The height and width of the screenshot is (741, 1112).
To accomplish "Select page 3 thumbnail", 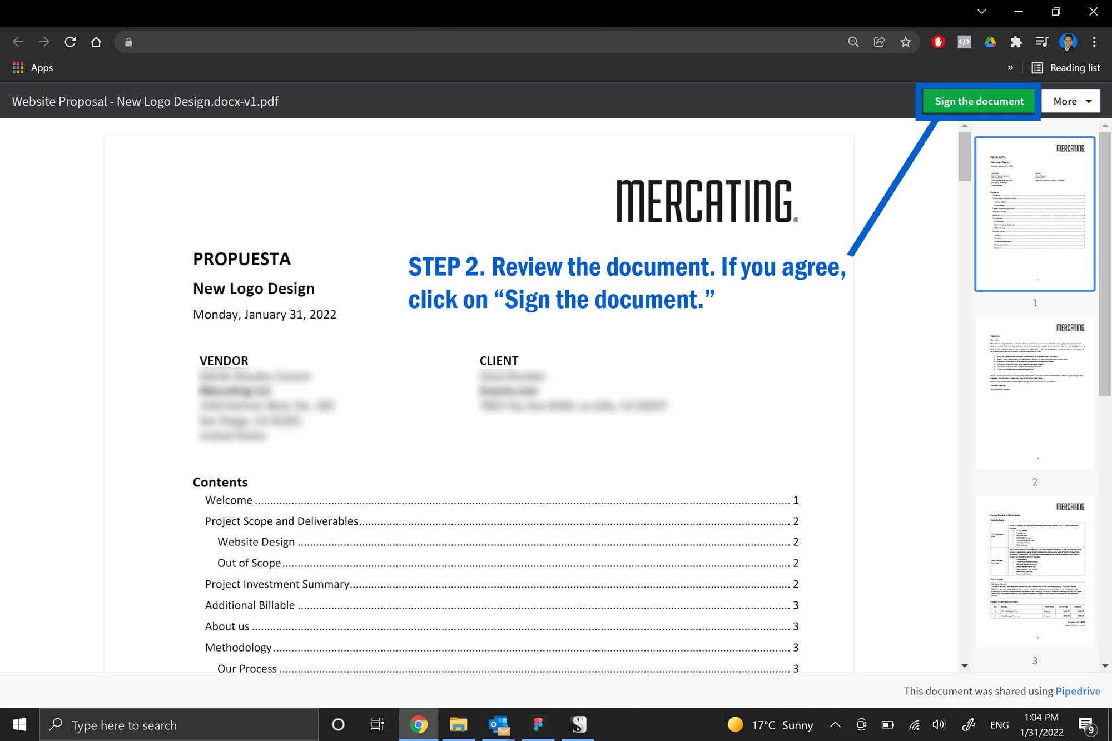I will 1035,572.
